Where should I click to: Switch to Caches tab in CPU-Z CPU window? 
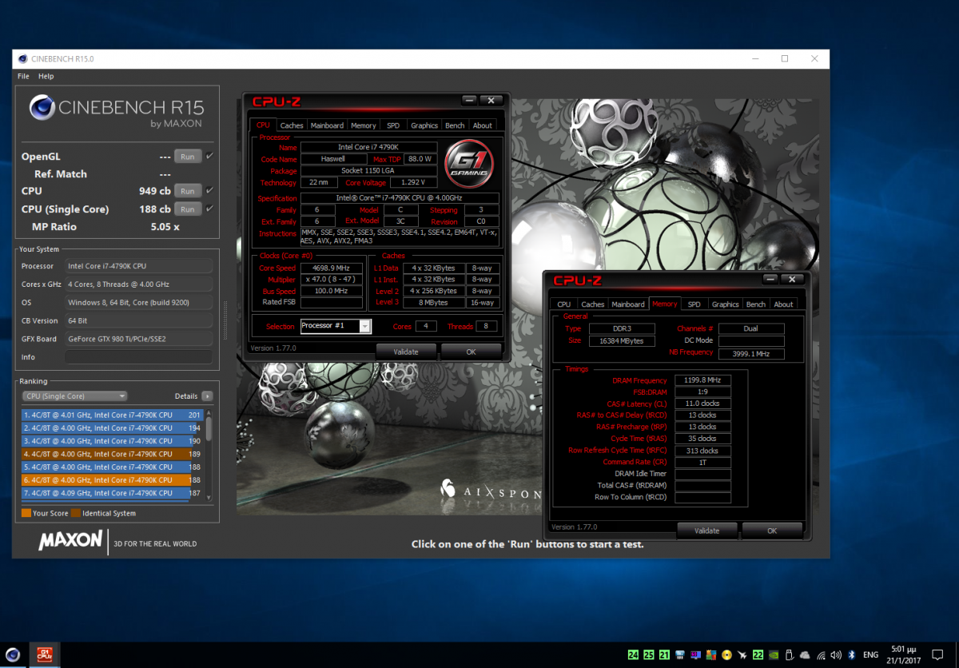(292, 125)
